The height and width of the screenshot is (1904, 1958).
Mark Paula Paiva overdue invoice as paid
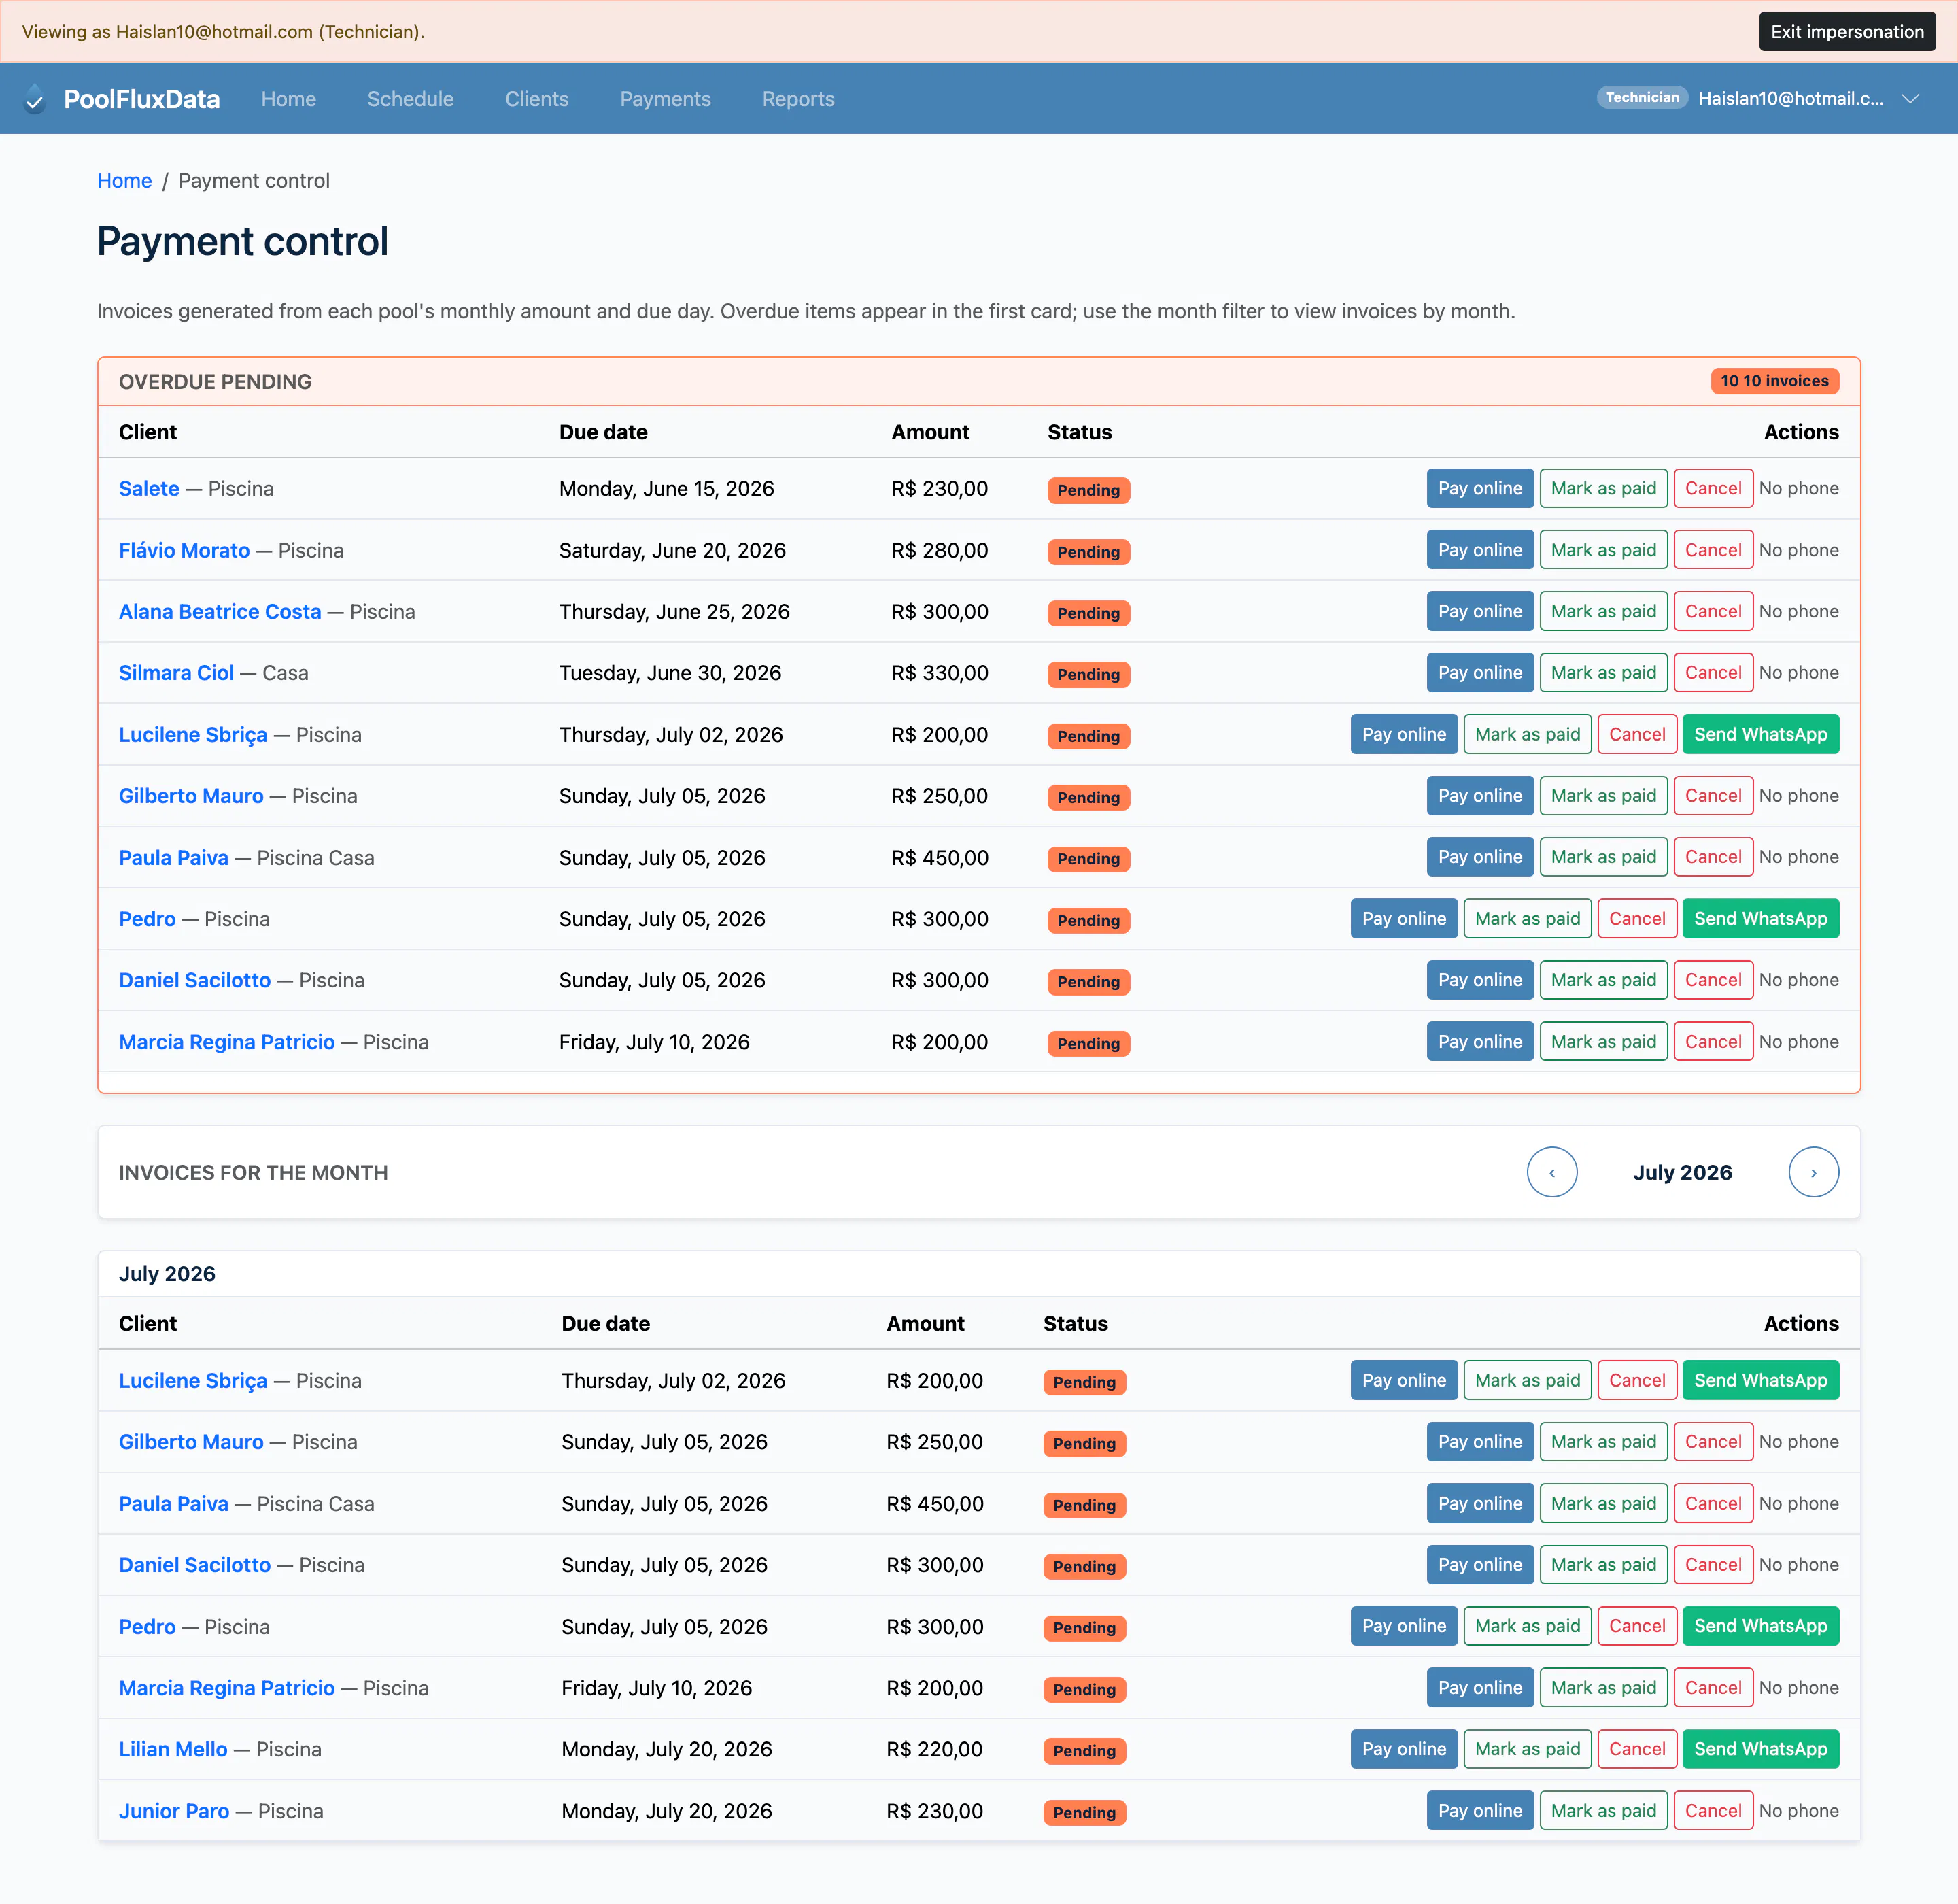(x=1603, y=857)
